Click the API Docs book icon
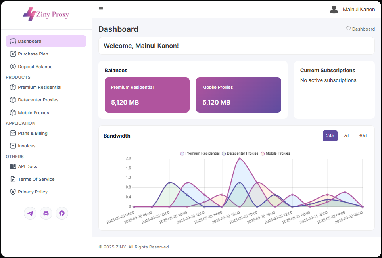 (13, 166)
